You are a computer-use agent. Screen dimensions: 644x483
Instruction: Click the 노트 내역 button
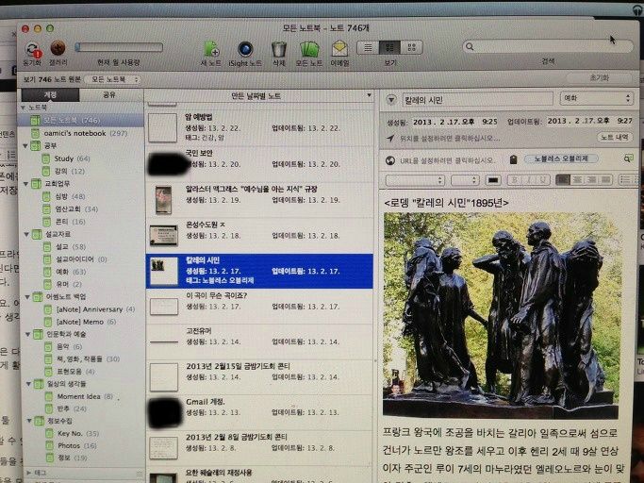(x=615, y=138)
